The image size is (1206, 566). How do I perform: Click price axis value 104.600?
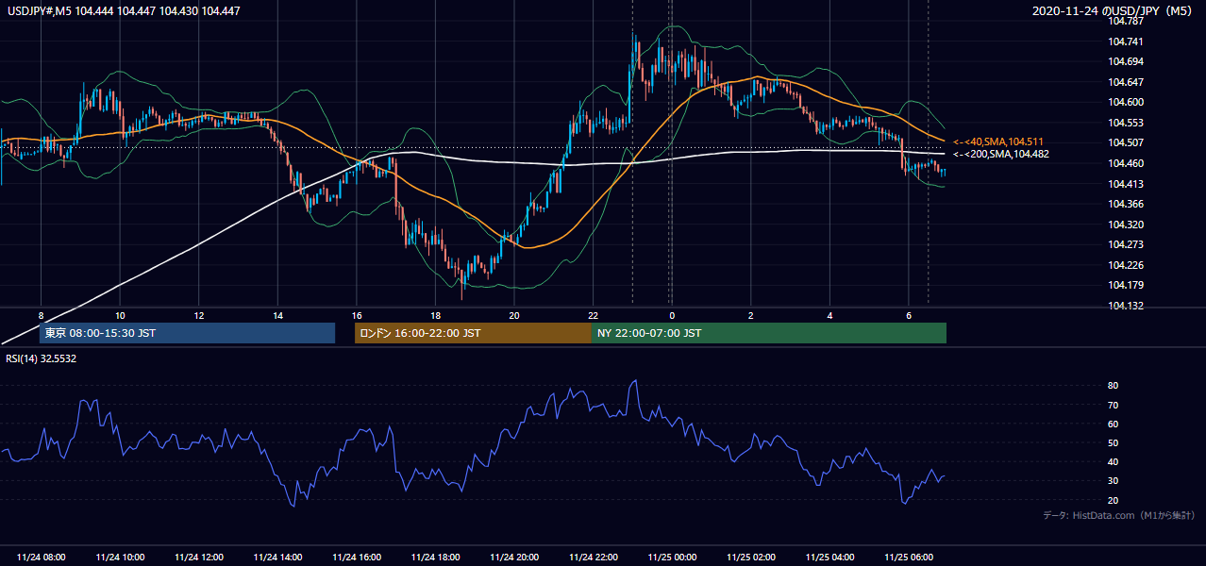[x=1126, y=102]
